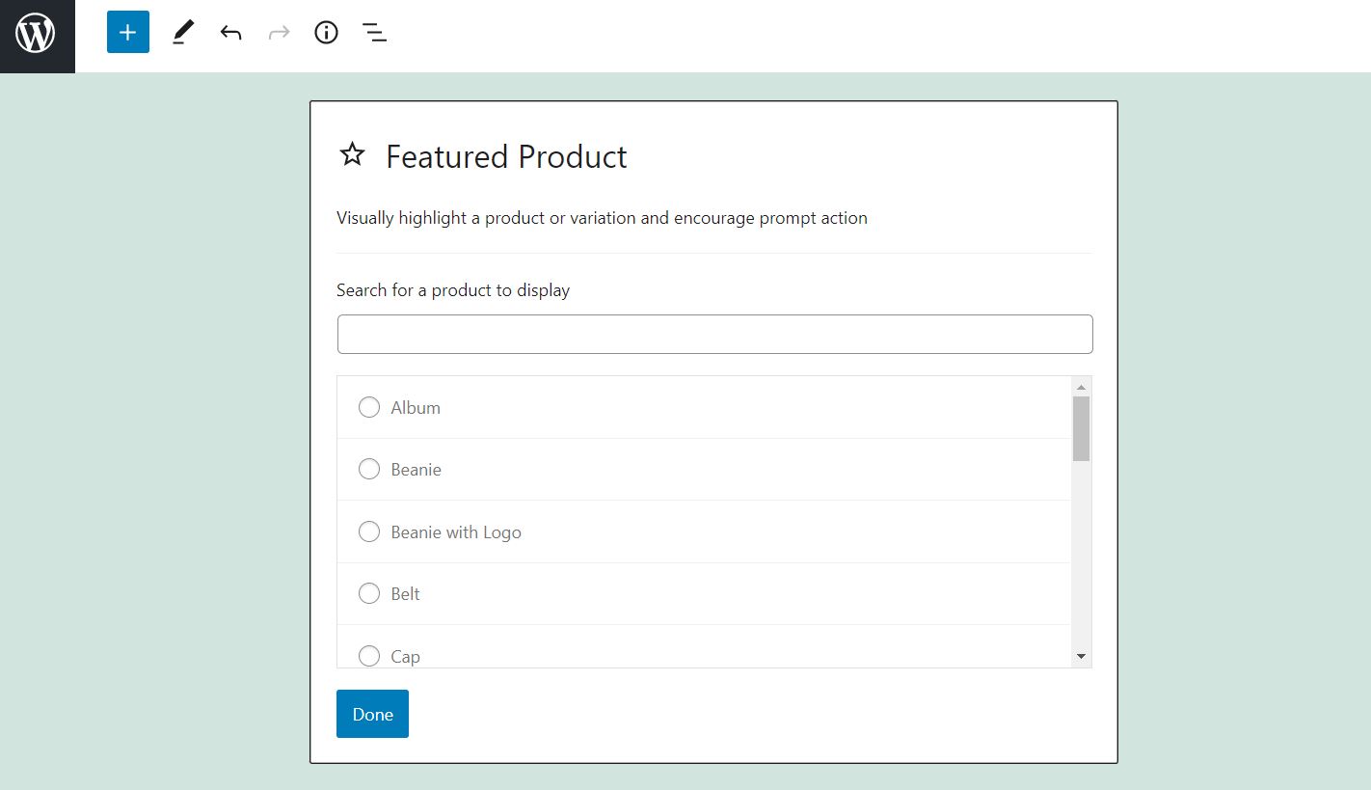Open document details with the info icon

pos(326,32)
